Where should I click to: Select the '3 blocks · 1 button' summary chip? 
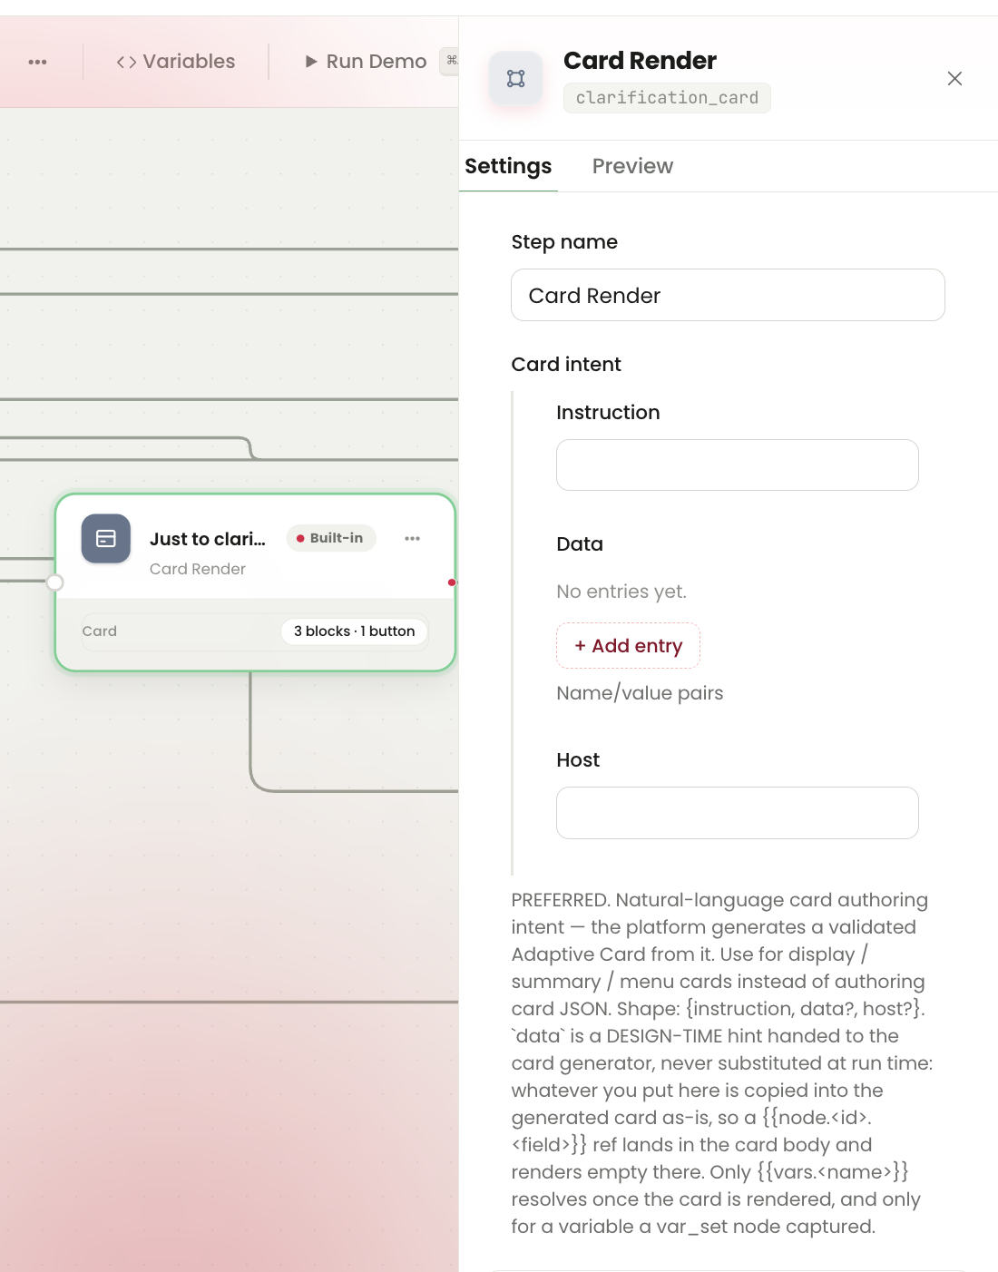[354, 631]
